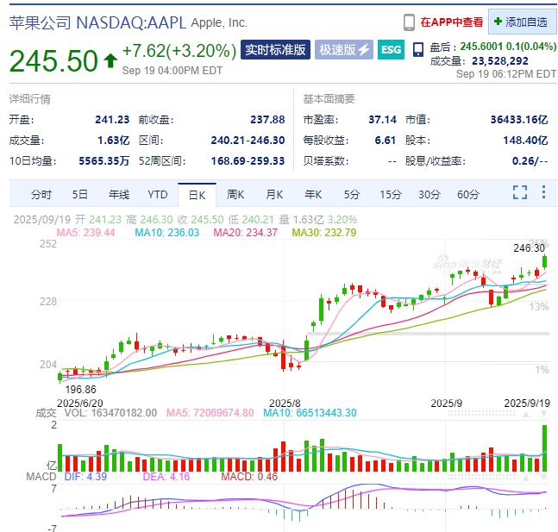
Task: Click the 添加自选 button
Action: pyautogui.click(x=522, y=22)
